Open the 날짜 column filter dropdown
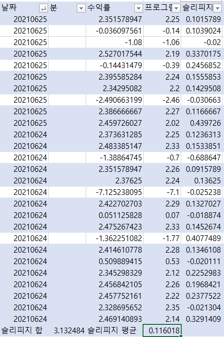Viewport: 224px width, 337px height. click(43, 8)
